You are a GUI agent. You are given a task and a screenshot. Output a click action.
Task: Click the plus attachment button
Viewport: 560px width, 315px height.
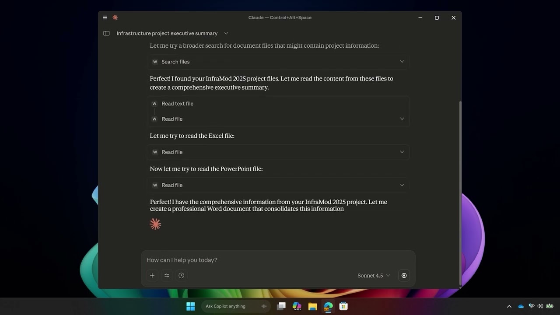152,276
